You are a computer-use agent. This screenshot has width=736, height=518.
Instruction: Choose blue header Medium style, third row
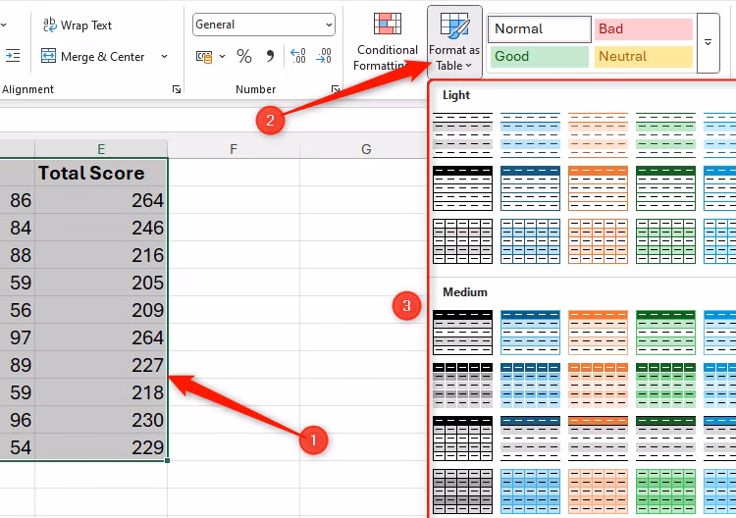[x=530, y=439]
